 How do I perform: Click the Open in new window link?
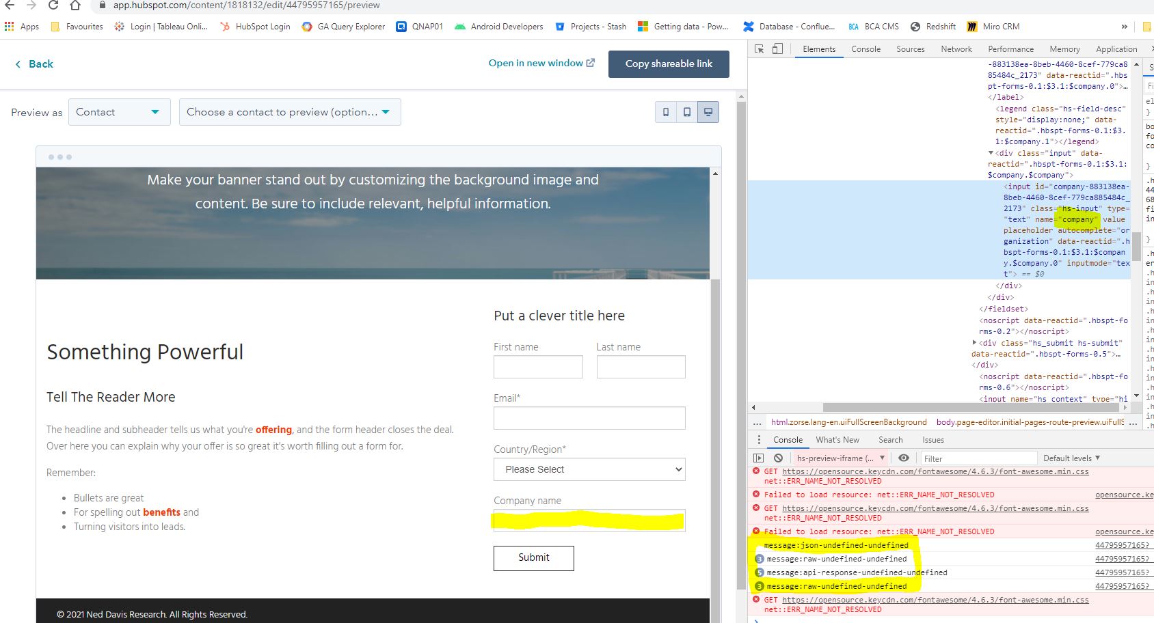[541, 63]
